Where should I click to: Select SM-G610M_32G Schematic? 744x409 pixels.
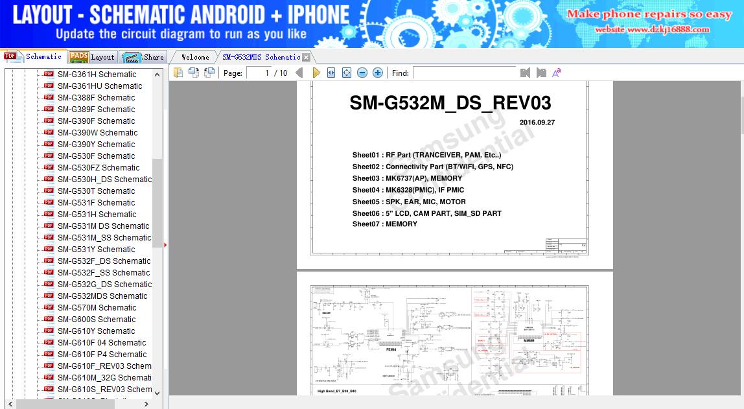[x=104, y=378]
